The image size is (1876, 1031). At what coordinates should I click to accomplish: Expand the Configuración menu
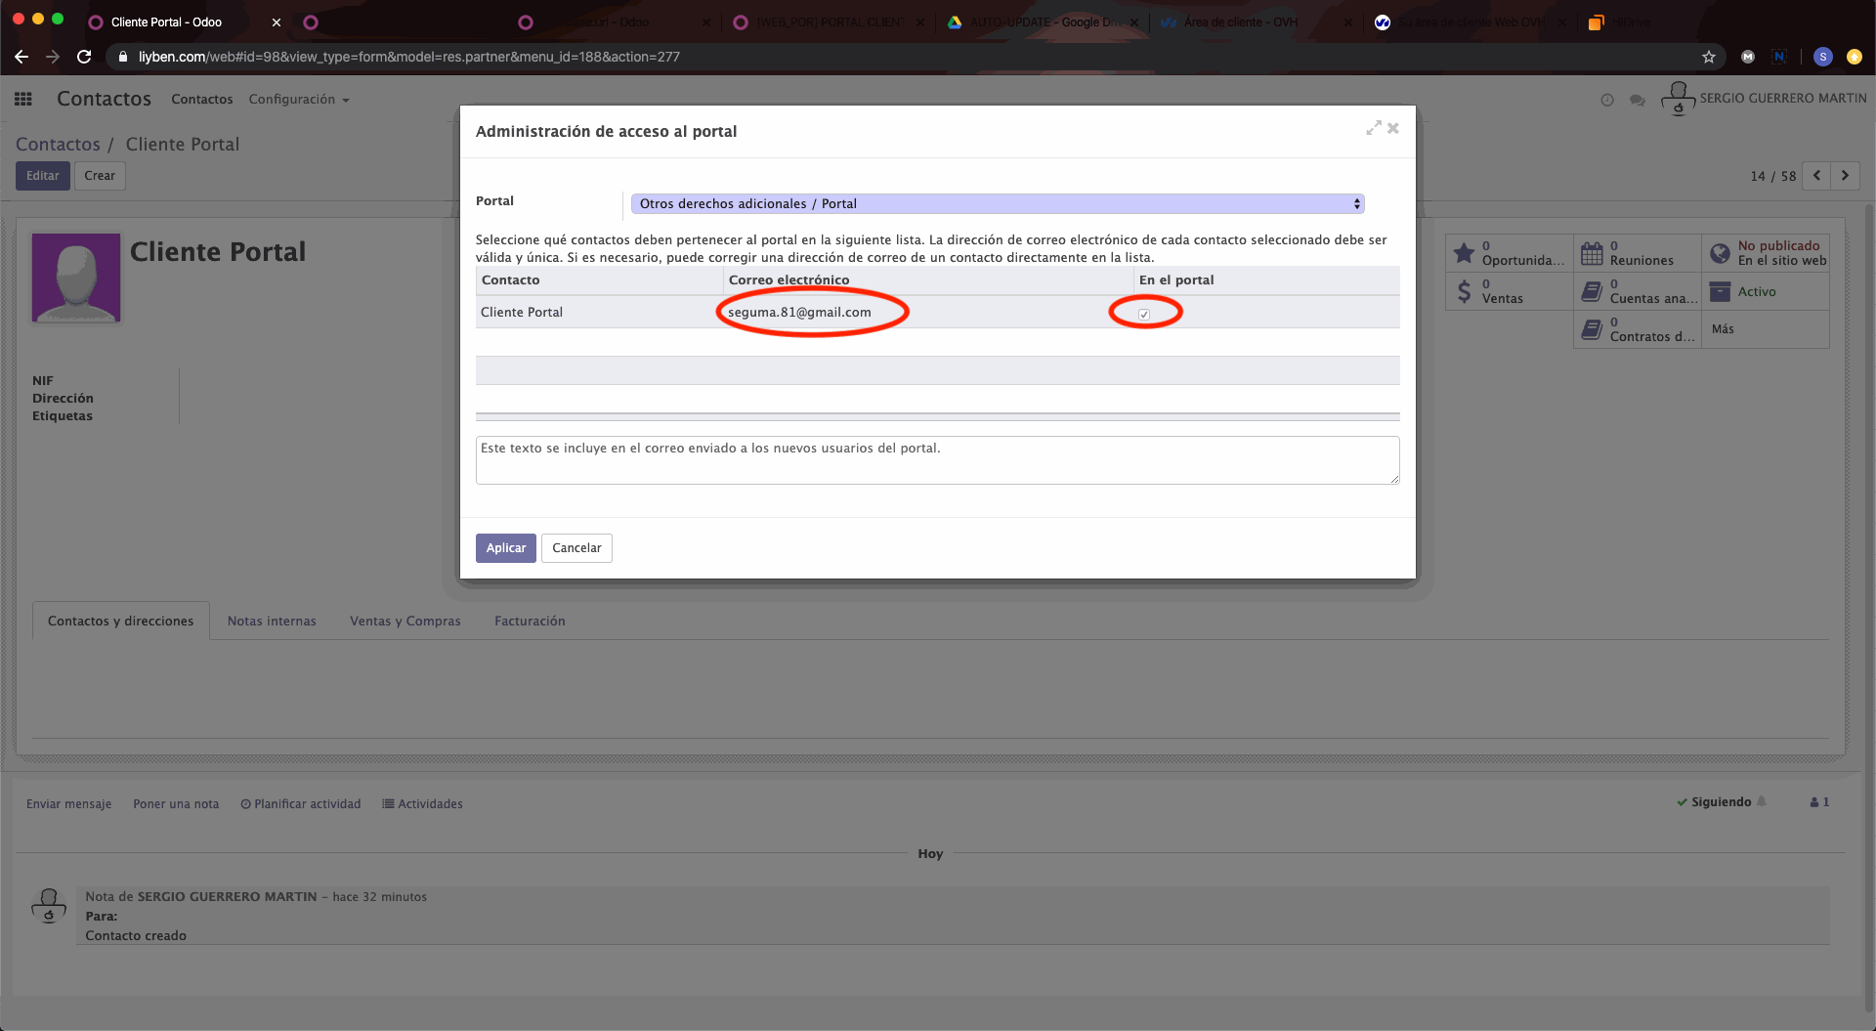tap(298, 100)
